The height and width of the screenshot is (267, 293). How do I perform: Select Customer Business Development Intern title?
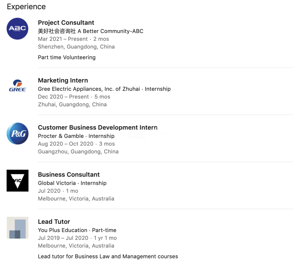point(98,127)
